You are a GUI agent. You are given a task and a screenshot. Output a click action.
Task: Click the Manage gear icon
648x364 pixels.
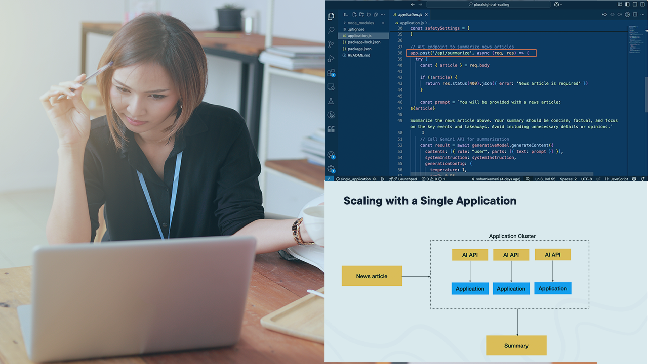click(331, 169)
